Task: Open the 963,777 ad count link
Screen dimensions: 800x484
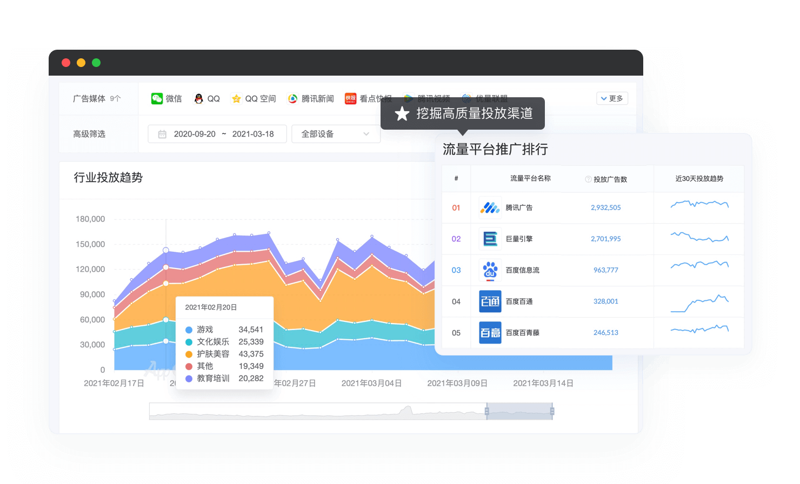Action: coord(605,270)
